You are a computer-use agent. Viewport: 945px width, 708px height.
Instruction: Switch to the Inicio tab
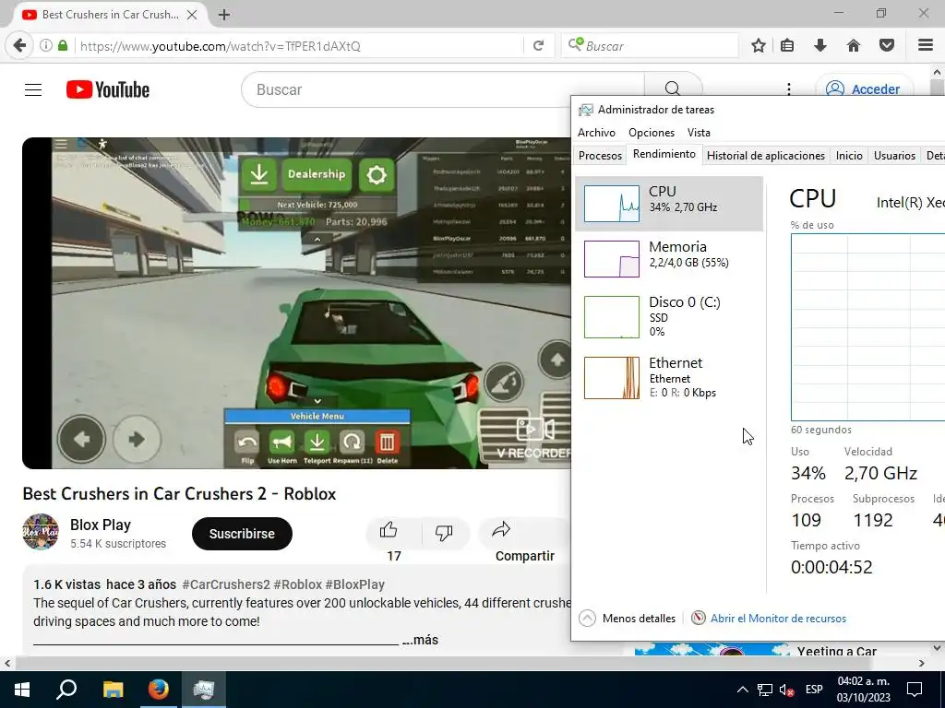coord(849,155)
